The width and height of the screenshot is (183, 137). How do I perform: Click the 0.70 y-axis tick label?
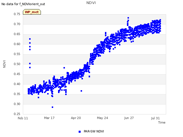click(x=17, y=24)
